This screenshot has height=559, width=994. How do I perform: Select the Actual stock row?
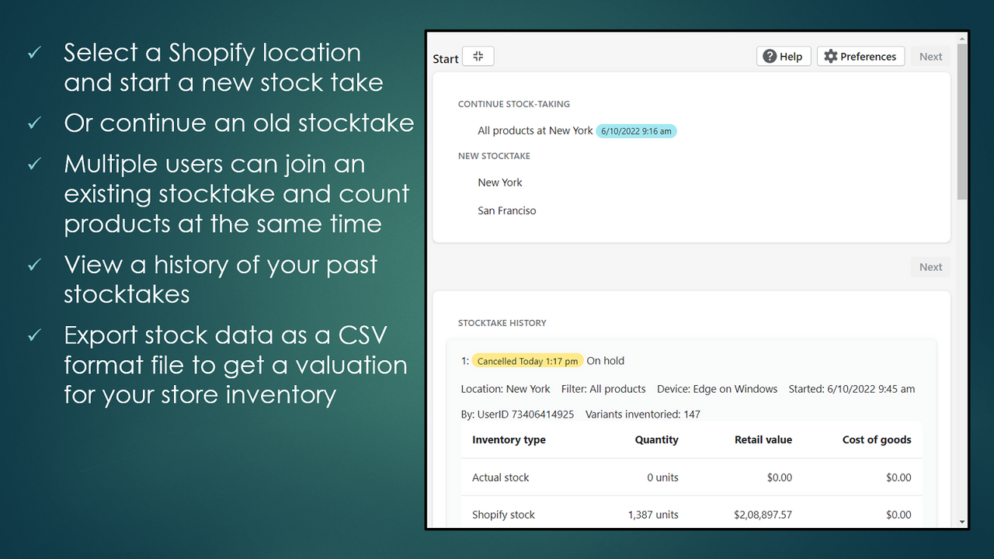point(500,477)
